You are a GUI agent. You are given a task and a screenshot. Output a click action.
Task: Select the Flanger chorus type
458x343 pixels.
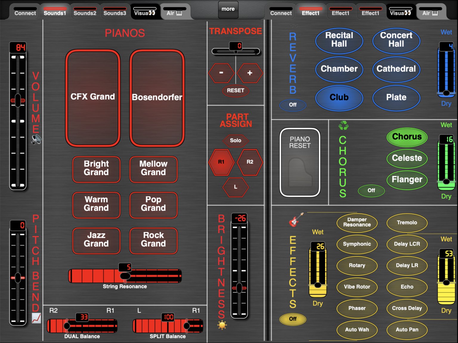(x=407, y=180)
